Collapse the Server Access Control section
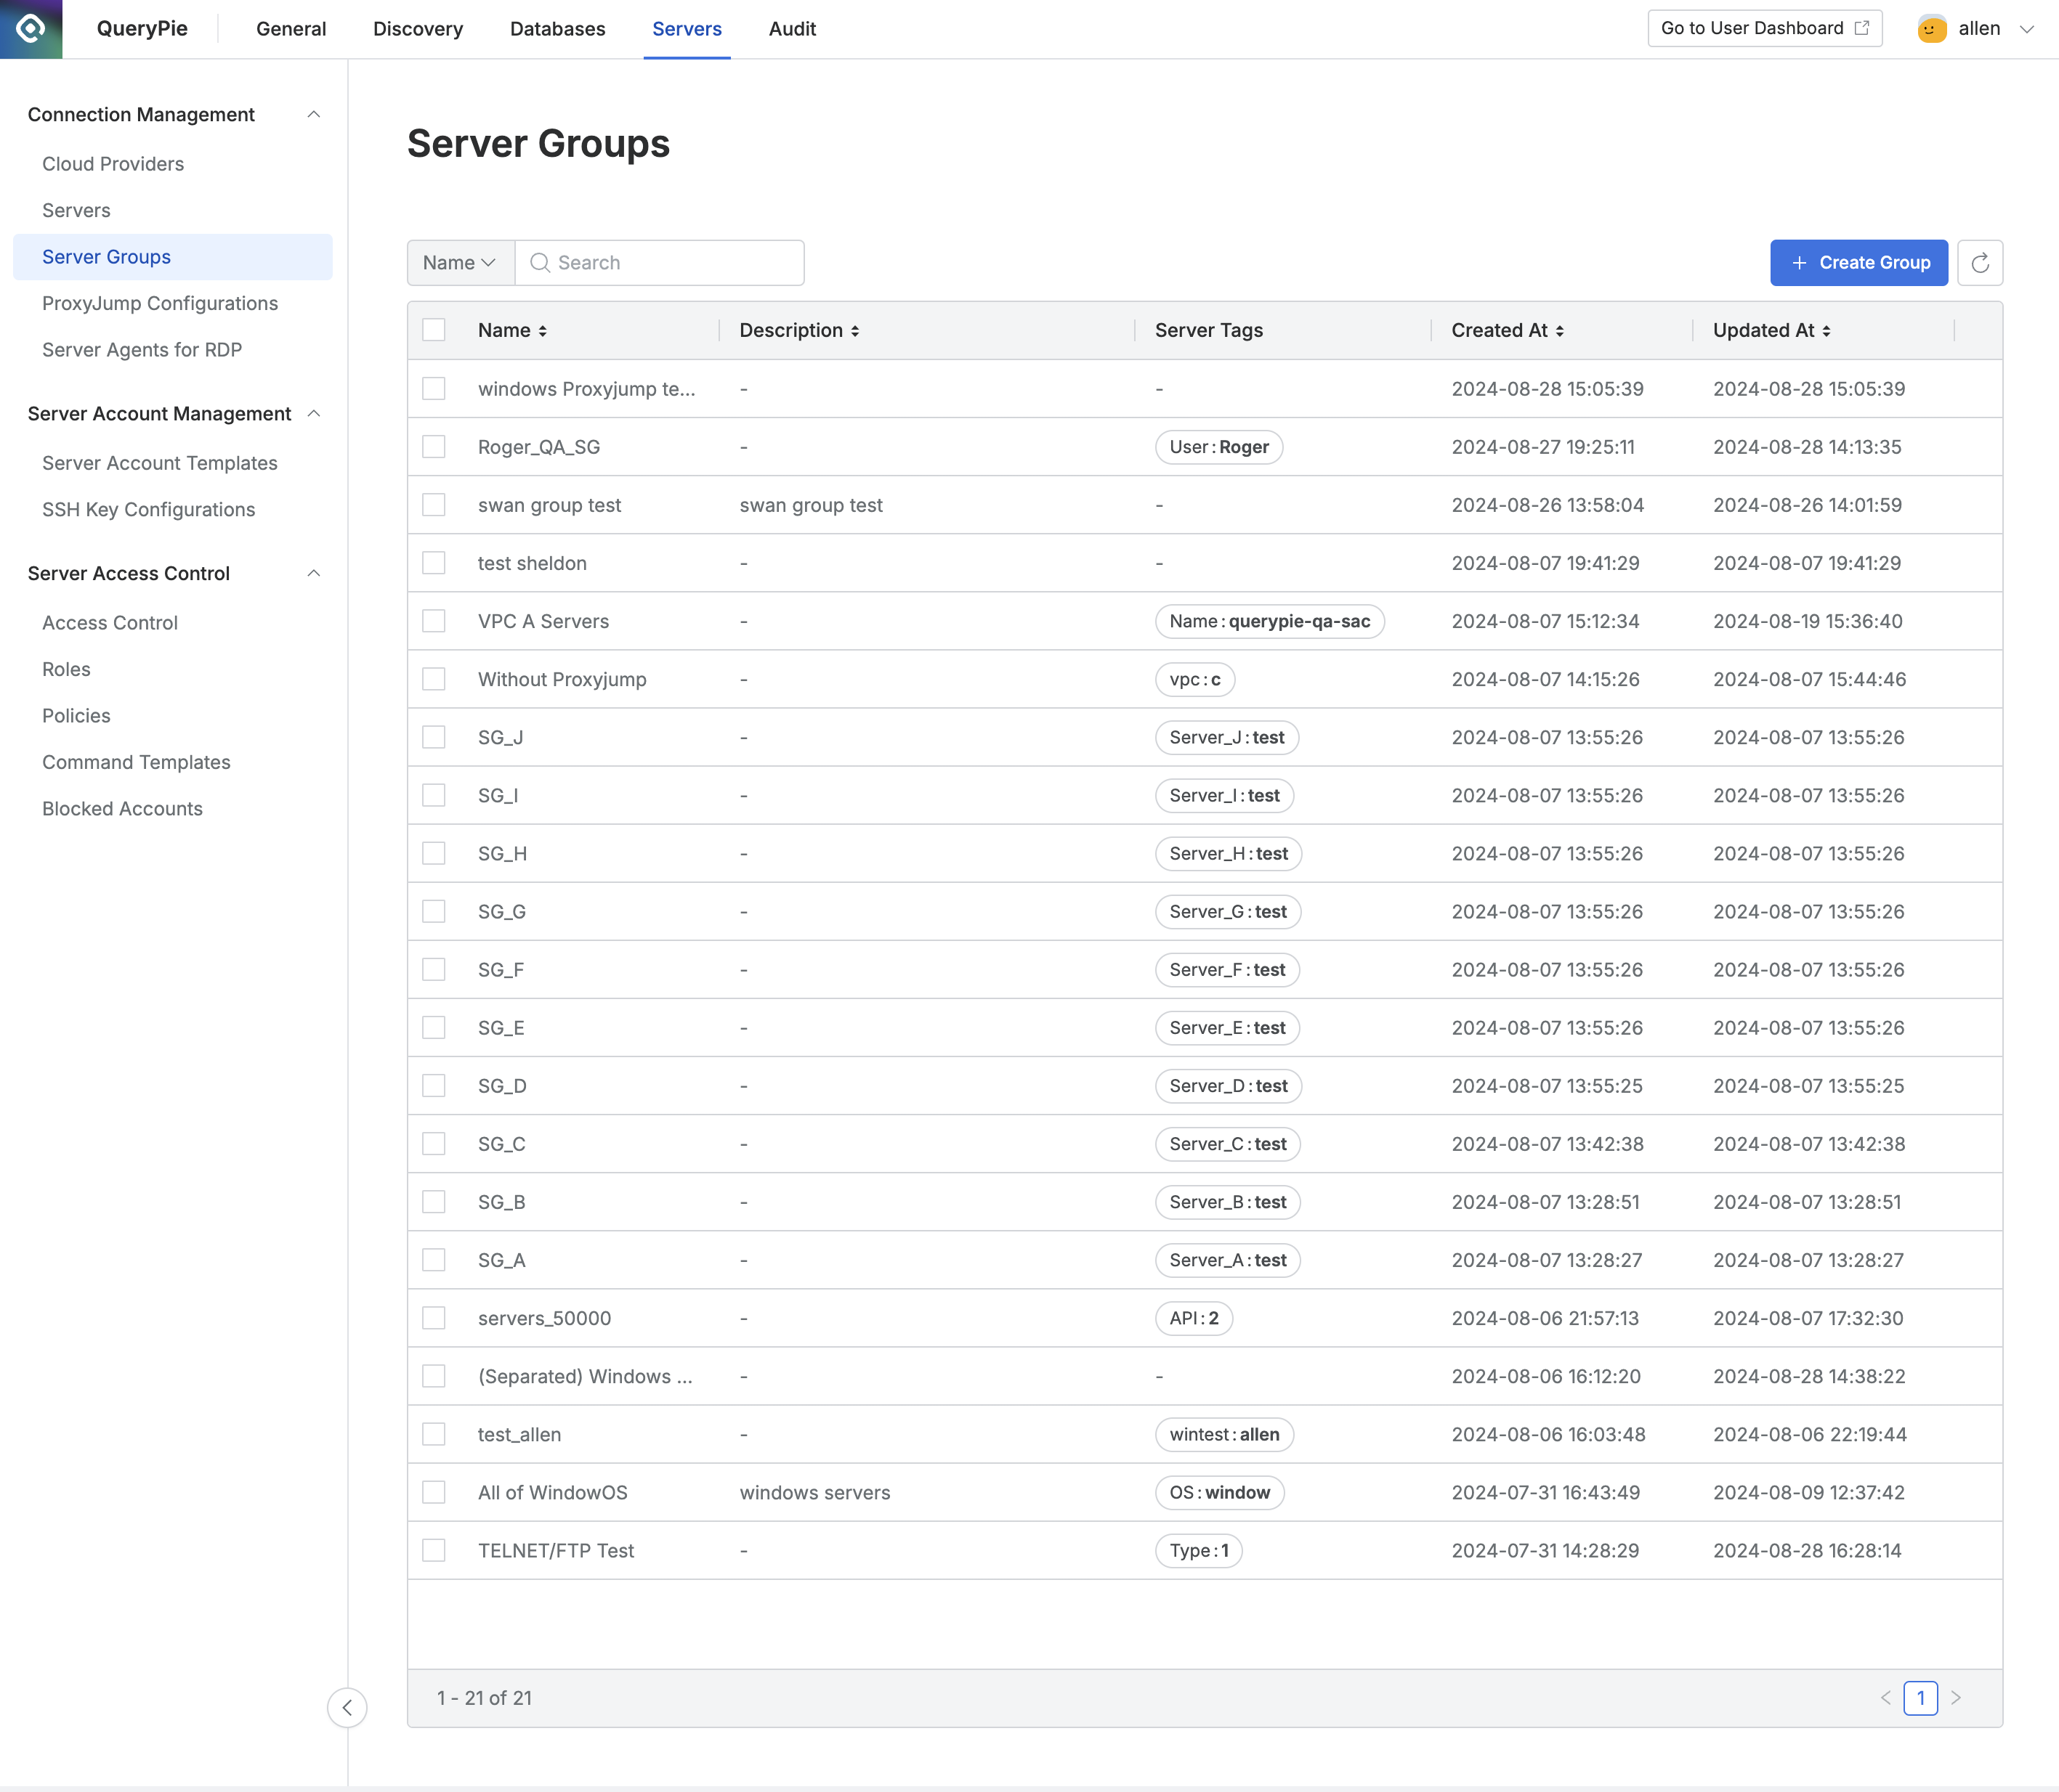 313,574
